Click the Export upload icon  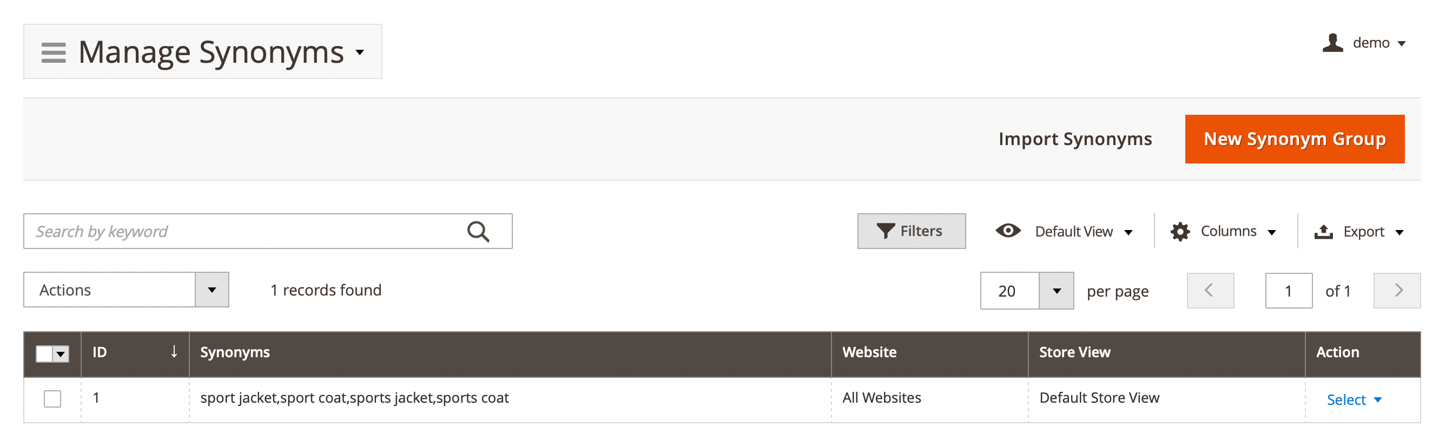coord(1323,231)
